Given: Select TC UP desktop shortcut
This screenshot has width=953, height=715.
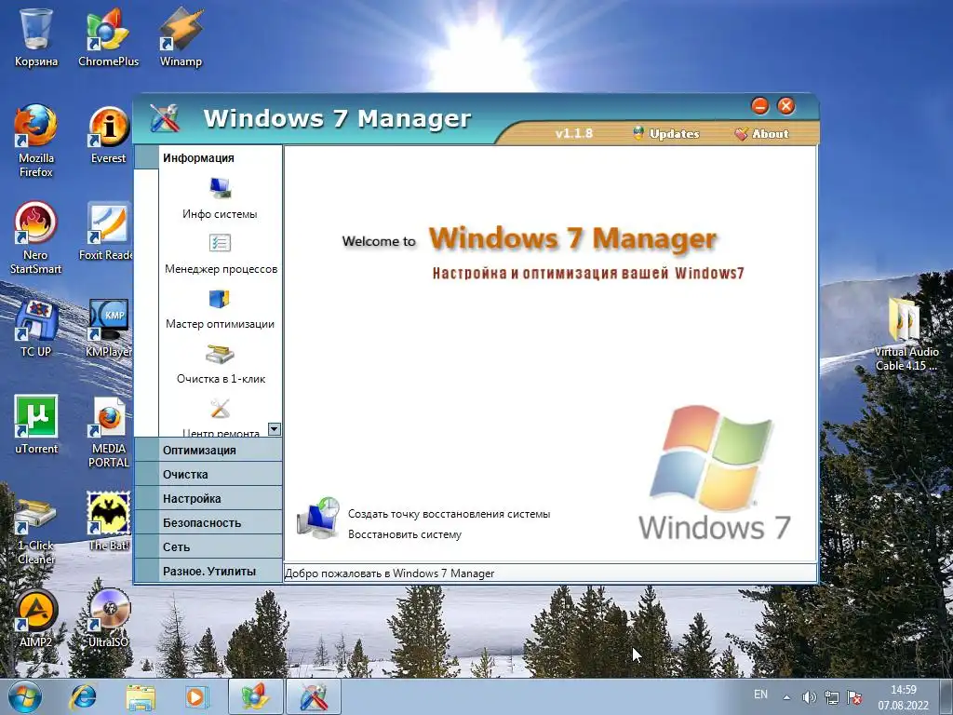Looking at the screenshot, I should click(x=36, y=329).
